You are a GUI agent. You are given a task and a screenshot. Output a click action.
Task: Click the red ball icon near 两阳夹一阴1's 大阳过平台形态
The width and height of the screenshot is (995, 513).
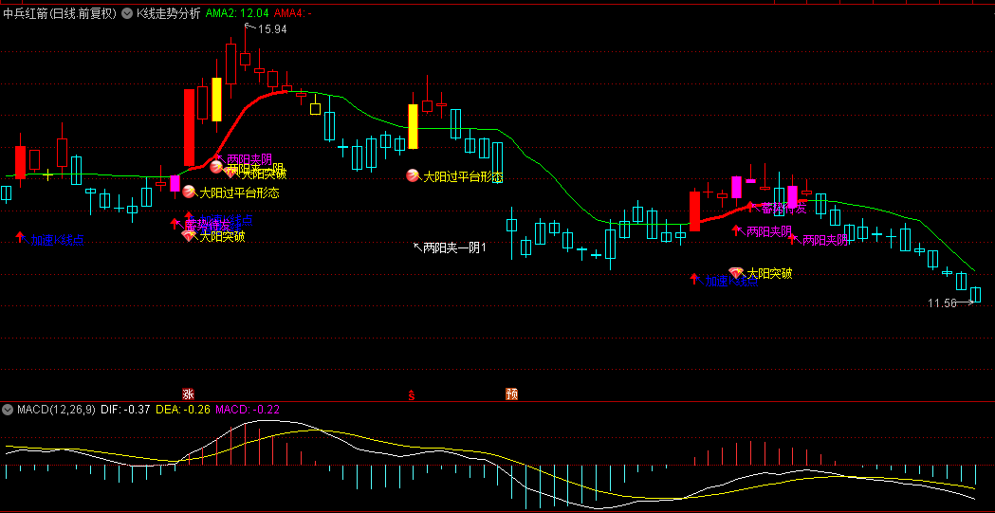point(414,175)
